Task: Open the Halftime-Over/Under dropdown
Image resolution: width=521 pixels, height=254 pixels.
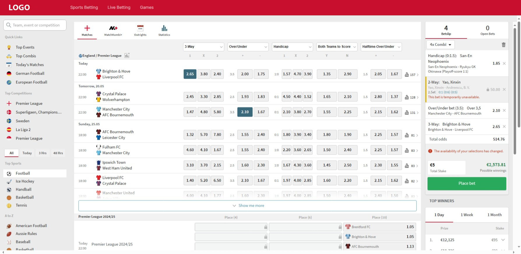Action: [381, 47]
